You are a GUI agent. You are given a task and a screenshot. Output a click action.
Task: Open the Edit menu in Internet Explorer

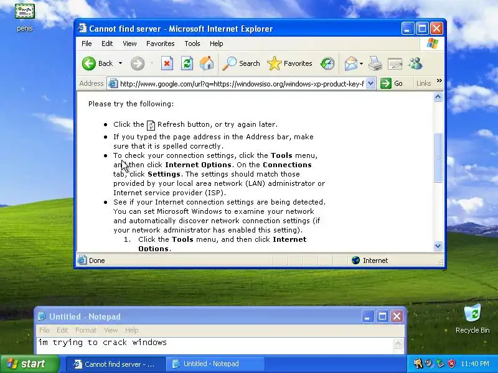pos(107,44)
